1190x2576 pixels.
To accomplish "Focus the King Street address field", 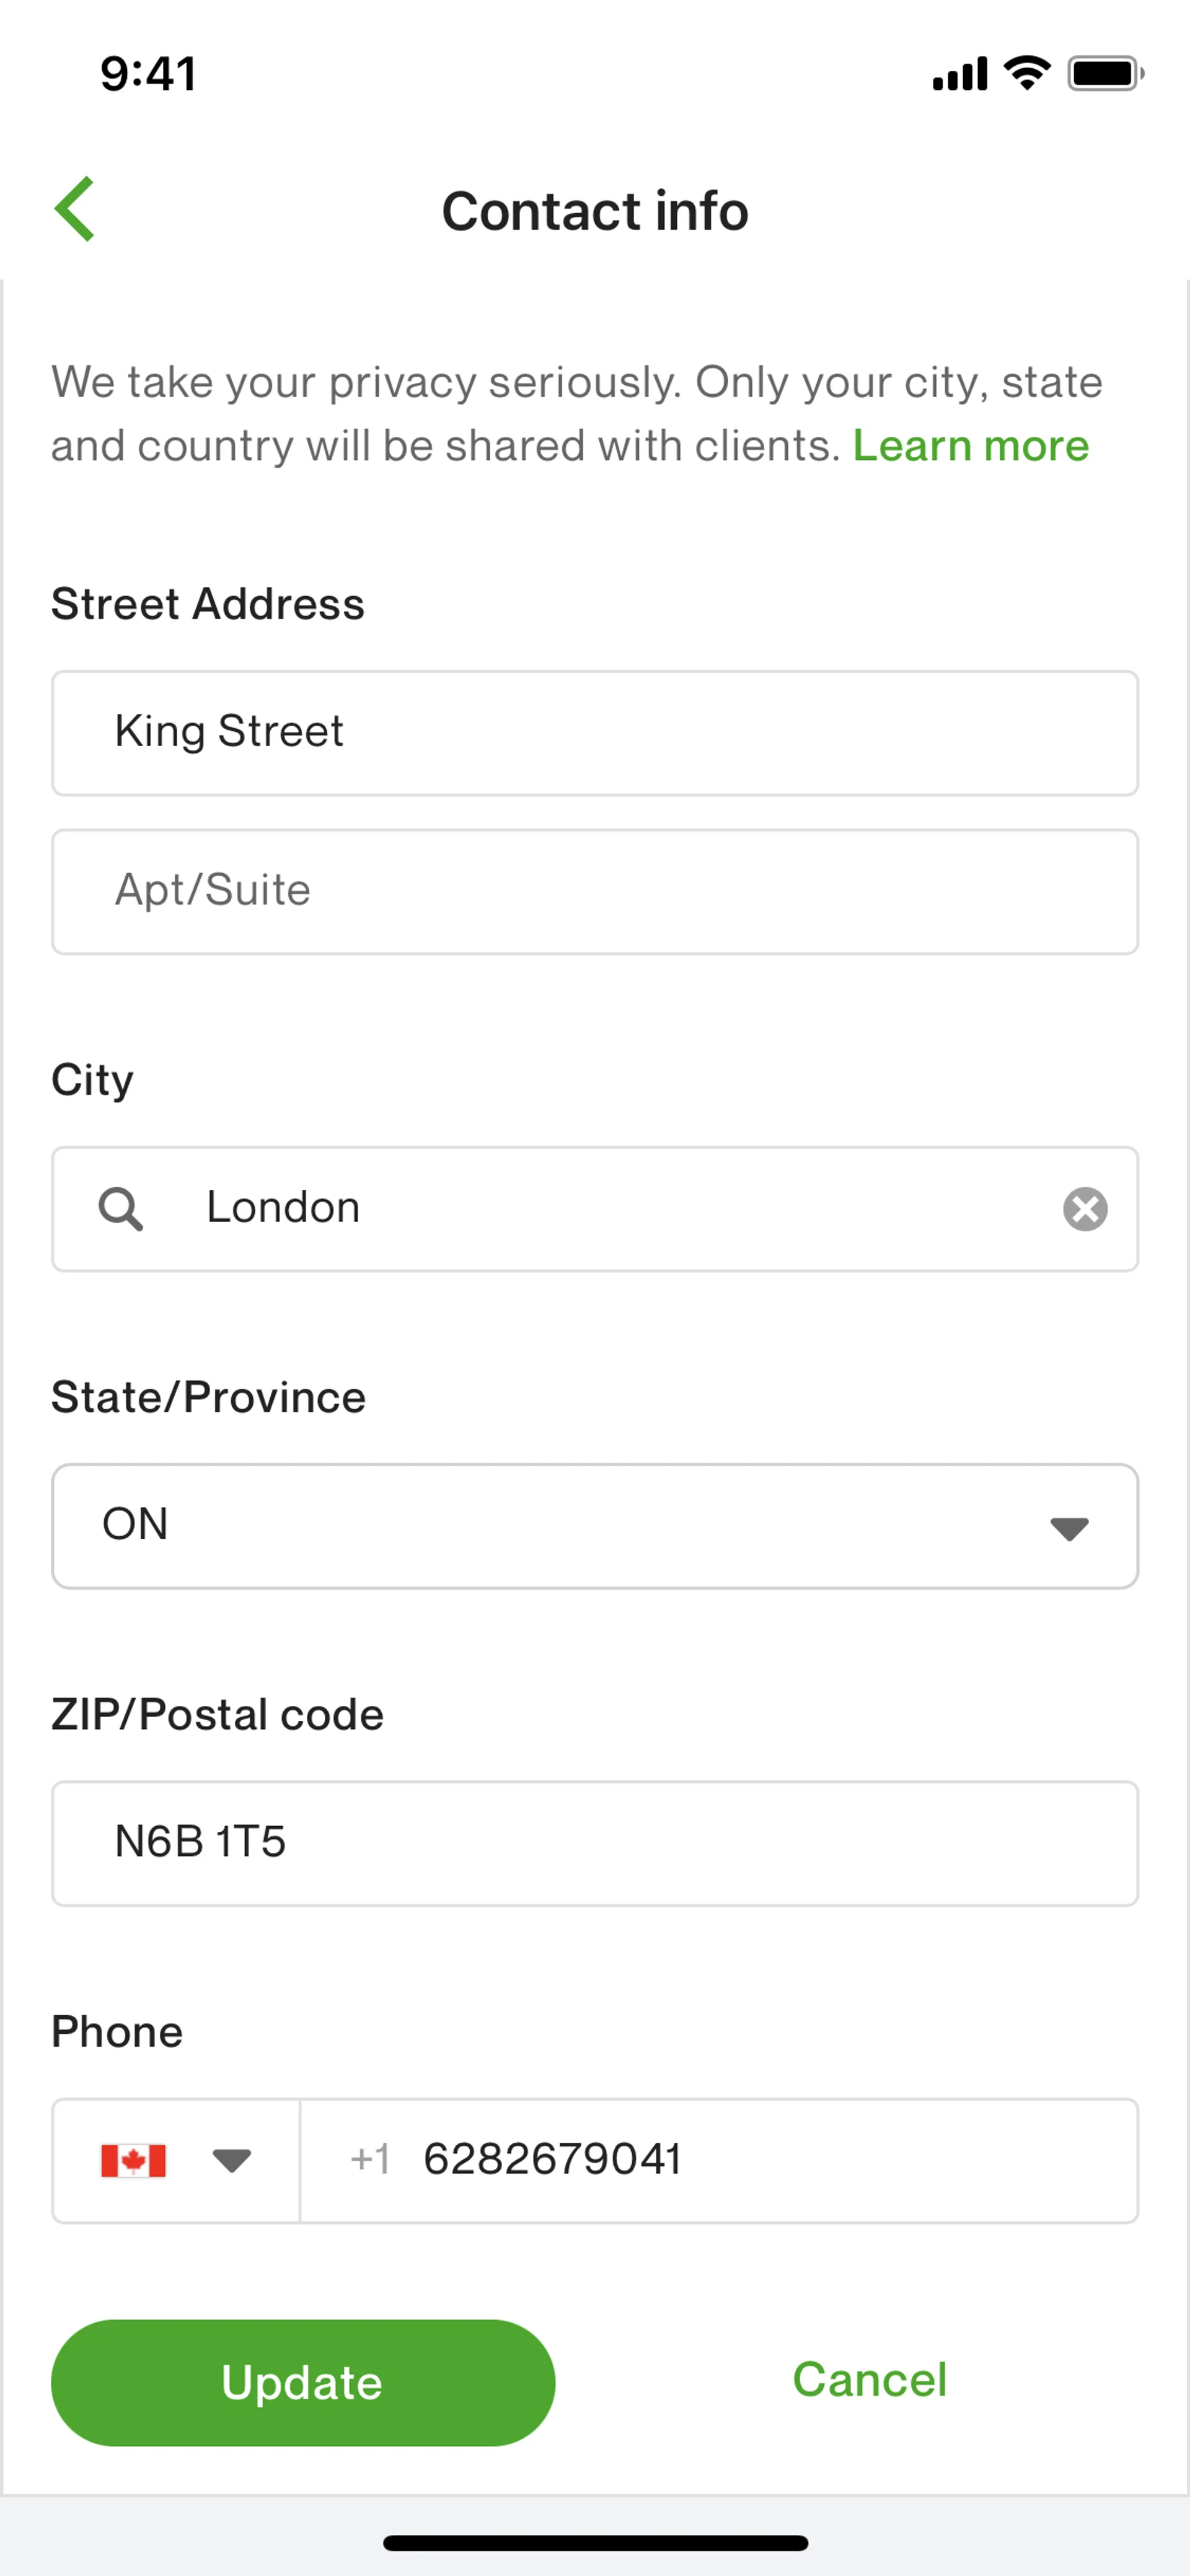I will pos(594,733).
